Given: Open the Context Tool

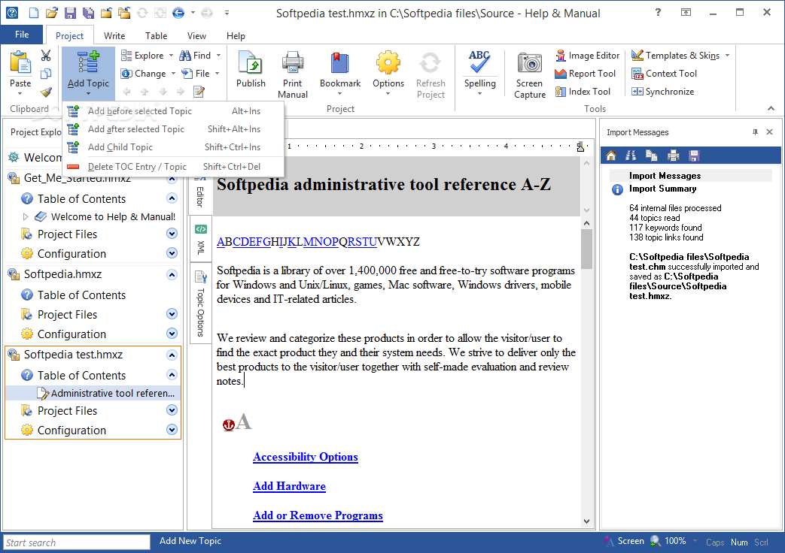Looking at the screenshot, I should (x=664, y=74).
